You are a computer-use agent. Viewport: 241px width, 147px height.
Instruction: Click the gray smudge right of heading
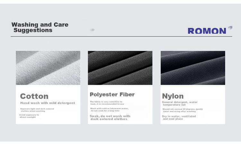[x=92, y=30]
